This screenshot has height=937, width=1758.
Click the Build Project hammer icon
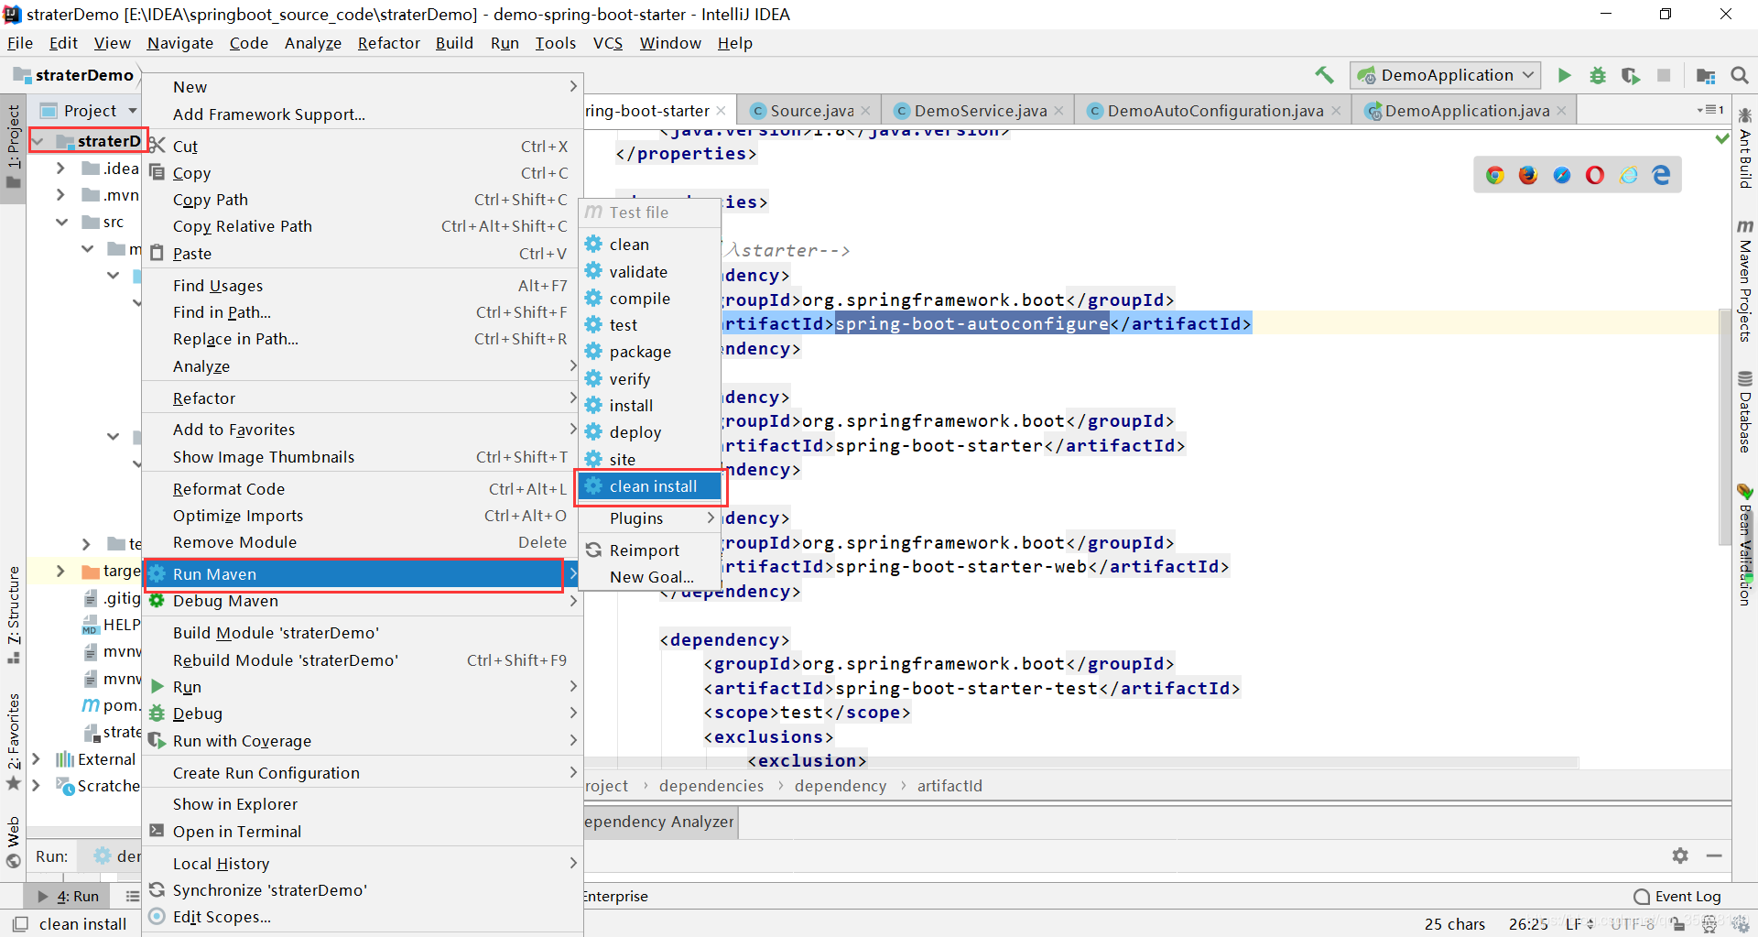(1323, 75)
